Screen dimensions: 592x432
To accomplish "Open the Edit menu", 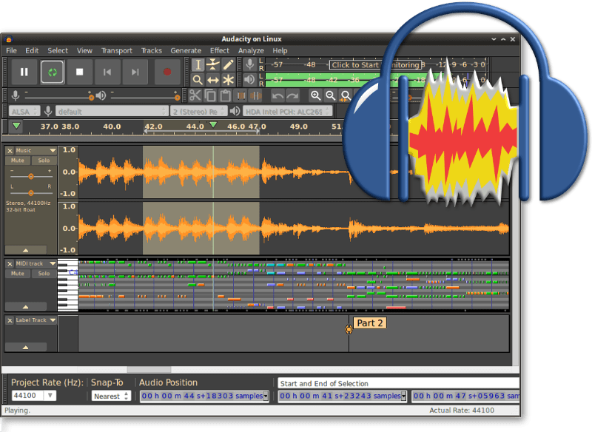I will [32, 50].
